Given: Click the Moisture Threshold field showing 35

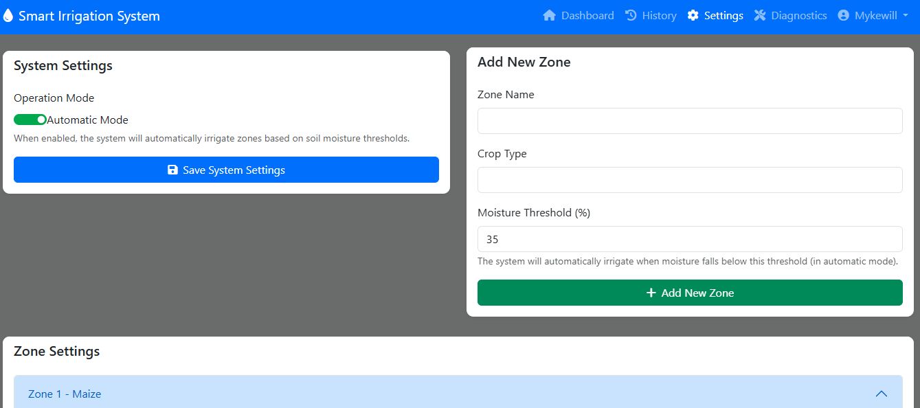Looking at the screenshot, I should (x=690, y=239).
